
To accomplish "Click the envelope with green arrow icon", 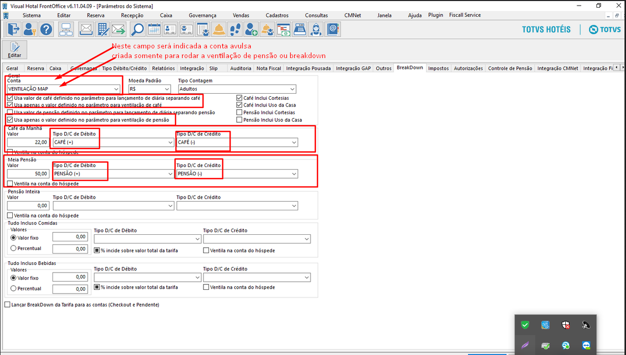I will click(x=119, y=29).
